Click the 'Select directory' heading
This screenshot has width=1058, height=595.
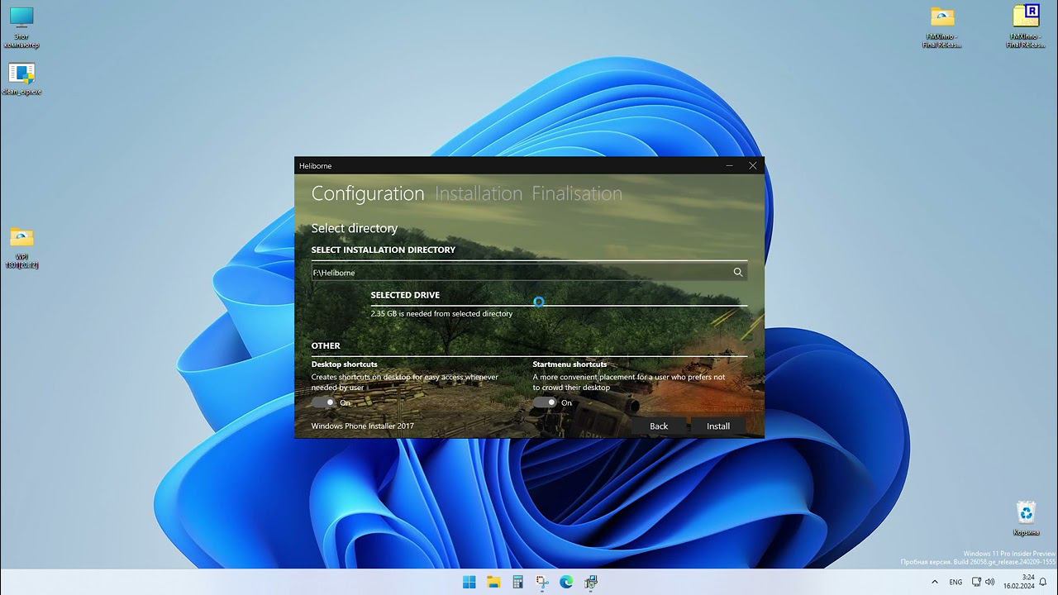(x=355, y=228)
